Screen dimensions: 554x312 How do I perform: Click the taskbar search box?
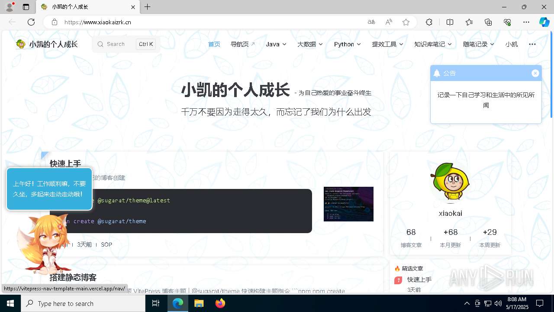pos(83,303)
